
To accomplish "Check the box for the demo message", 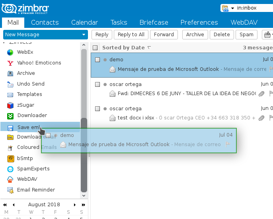I will 97,60.
